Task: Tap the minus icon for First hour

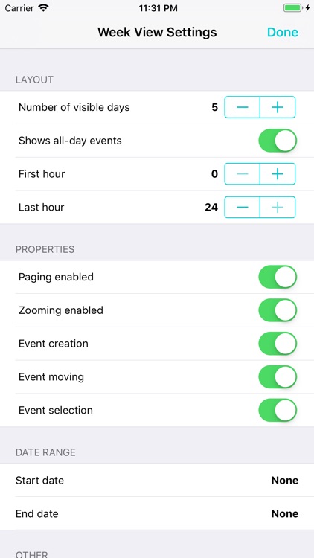Action: (x=242, y=173)
